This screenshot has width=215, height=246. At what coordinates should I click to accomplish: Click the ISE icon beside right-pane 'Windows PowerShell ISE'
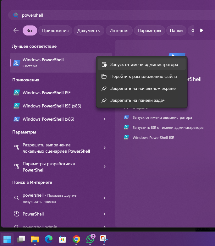pos(126,137)
